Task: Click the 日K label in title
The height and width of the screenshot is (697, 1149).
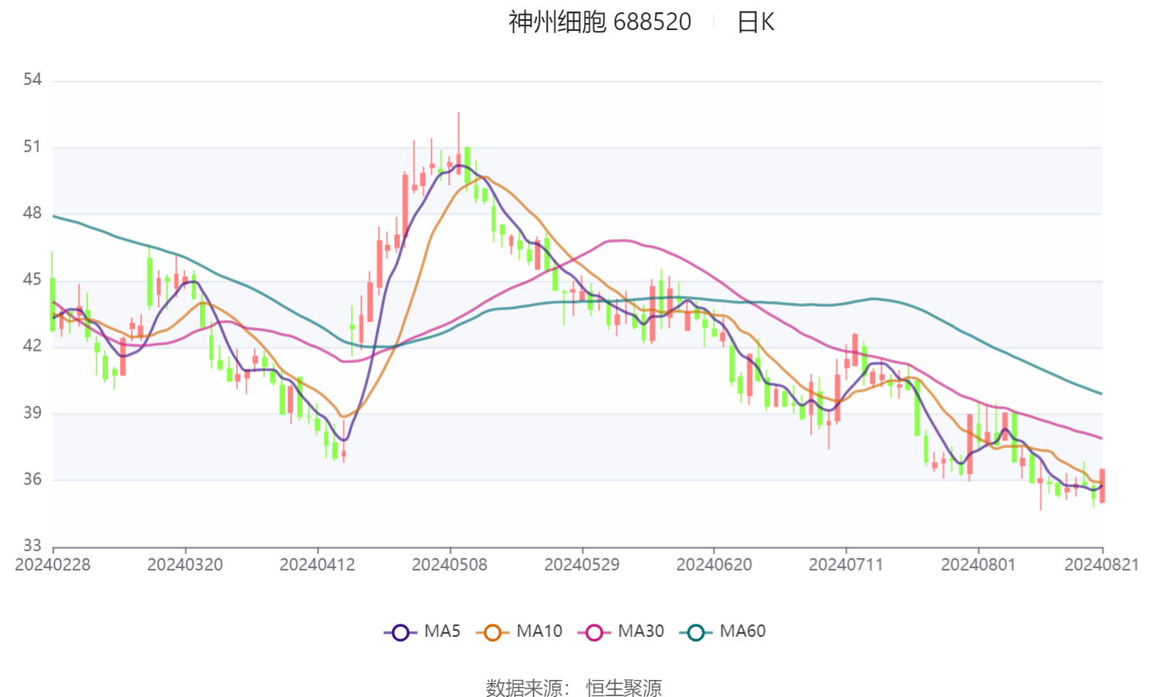Action: (755, 22)
